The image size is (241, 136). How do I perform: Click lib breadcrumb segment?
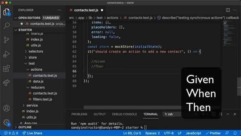pyautogui.click(x=90, y=18)
